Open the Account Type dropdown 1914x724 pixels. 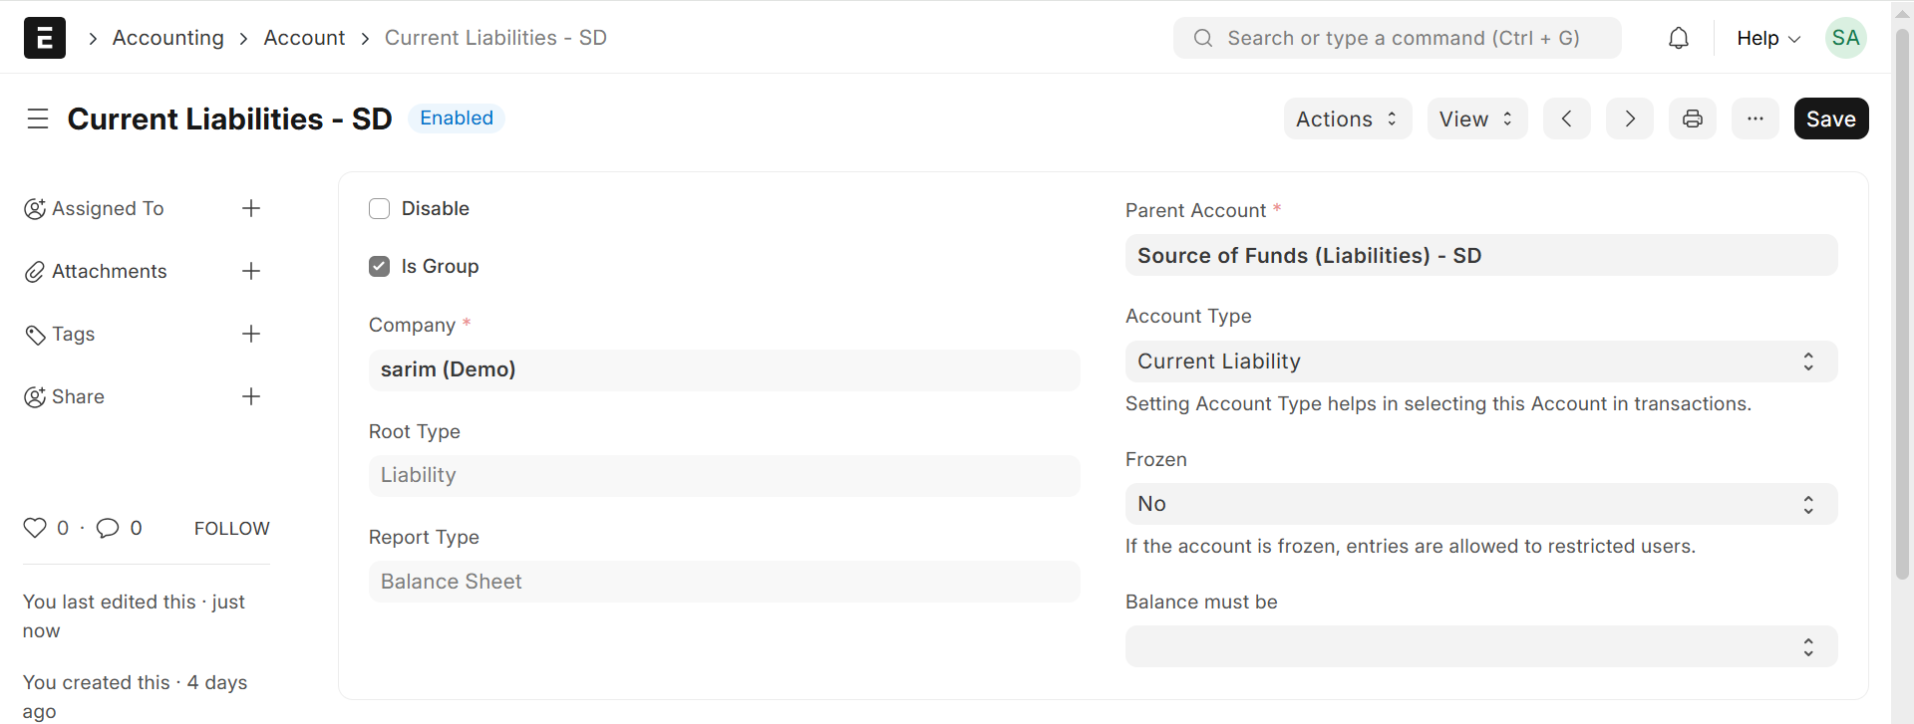pyautogui.click(x=1480, y=362)
